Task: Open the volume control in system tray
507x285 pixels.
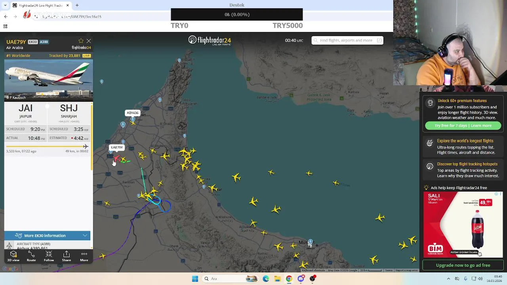Action: click(x=480, y=279)
